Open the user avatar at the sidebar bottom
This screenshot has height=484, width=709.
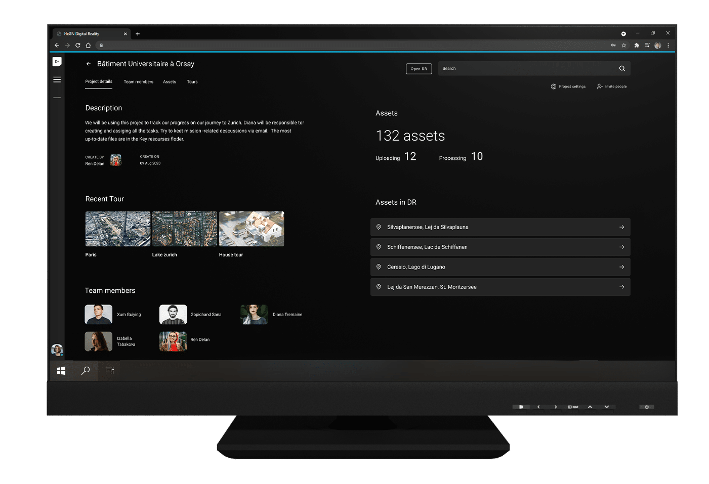click(x=57, y=349)
